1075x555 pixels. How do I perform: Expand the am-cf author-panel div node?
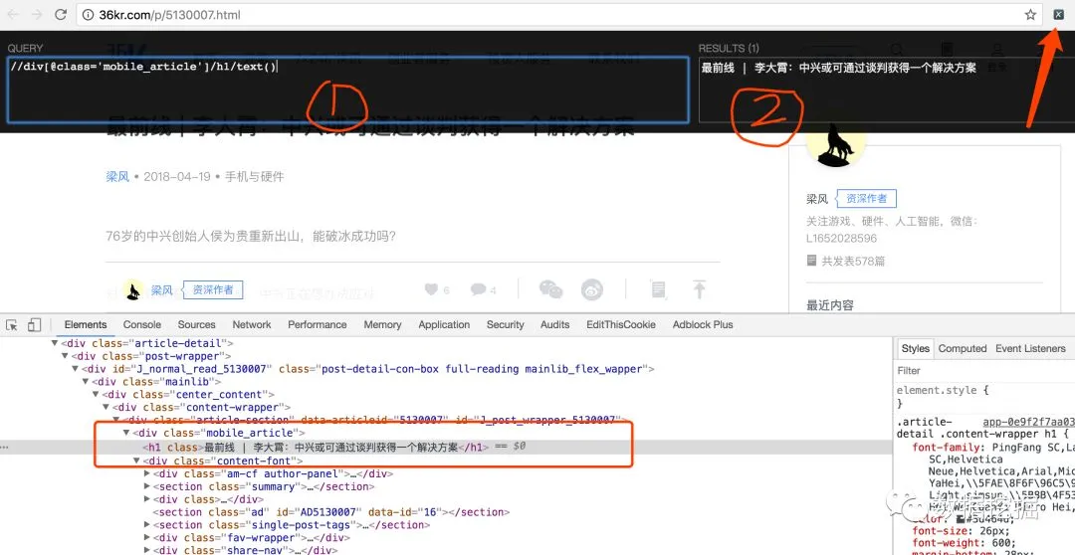(146, 473)
